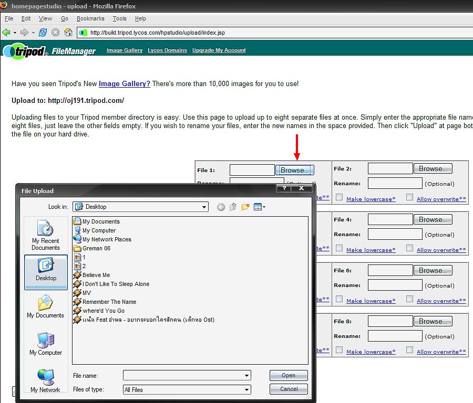Select the My Computer item in file list
This screenshot has height=403, width=473.
click(x=95, y=230)
